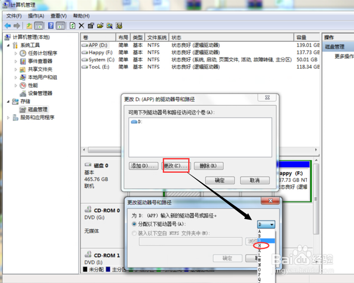Open the help icon in the toolbar
The height and width of the screenshot is (283, 354).
(50, 25)
